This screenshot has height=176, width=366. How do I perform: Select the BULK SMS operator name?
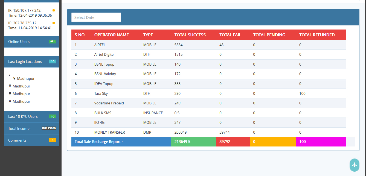(103, 113)
